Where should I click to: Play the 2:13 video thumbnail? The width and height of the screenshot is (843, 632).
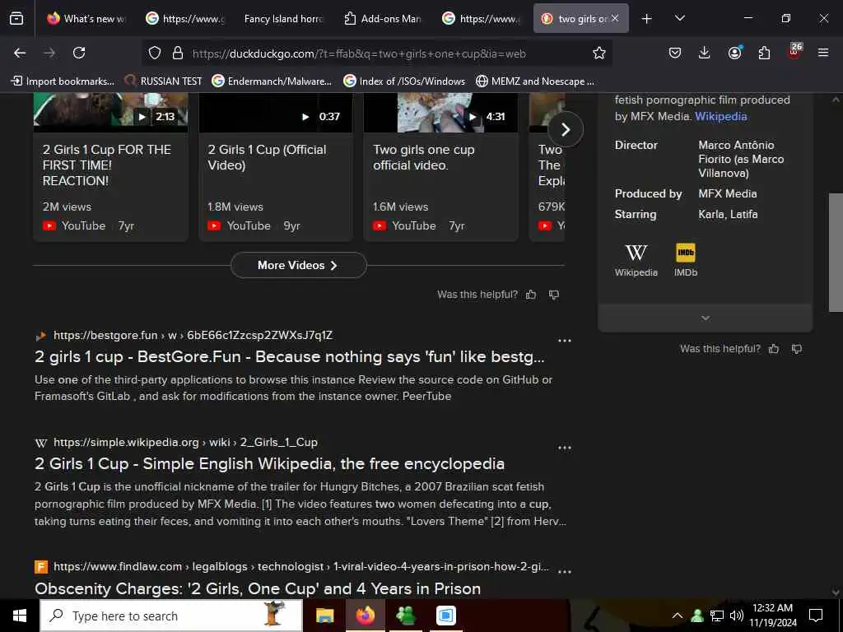click(x=111, y=112)
